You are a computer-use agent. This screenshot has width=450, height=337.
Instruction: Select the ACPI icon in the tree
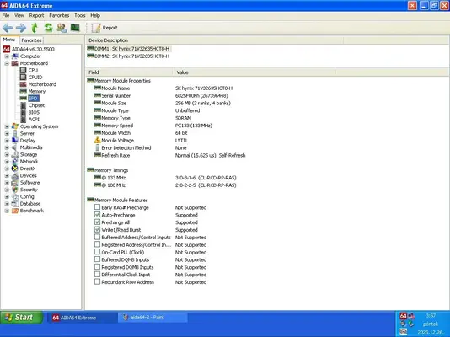(24, 120)
